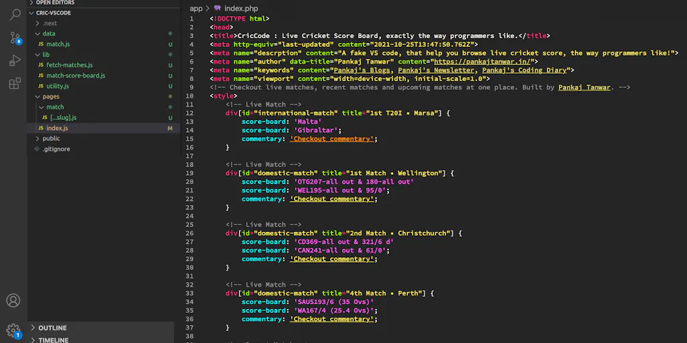Image resolution: width=687 pixels, height=343 pixels.
Task: Open Run and Debug view
Action: pos(15,61)
